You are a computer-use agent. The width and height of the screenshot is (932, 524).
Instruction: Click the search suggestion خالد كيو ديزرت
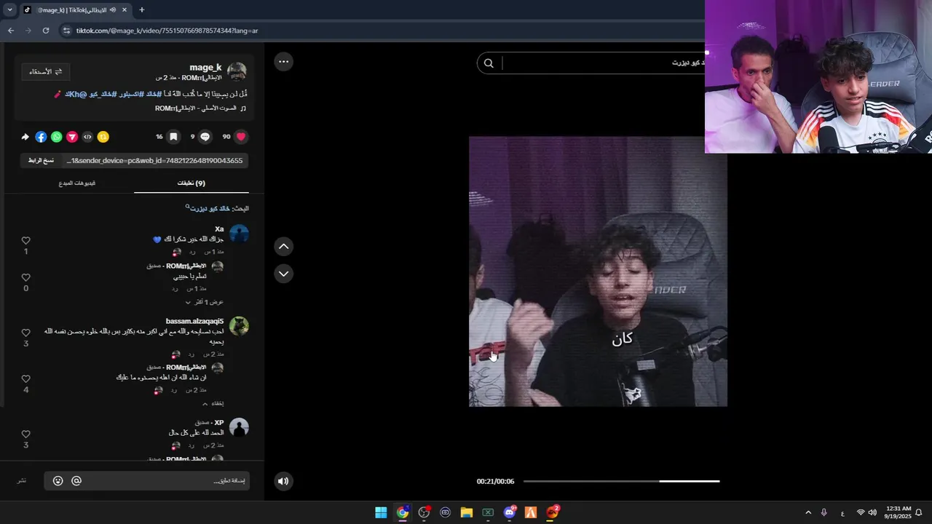[x=209, y=208]
